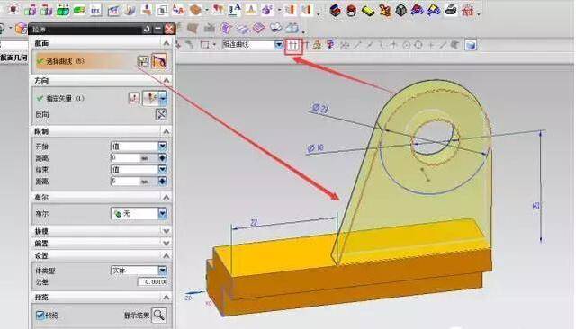This screenshot has width=576, height=329.
Task: Click the pink diamond layer icon in the second toolbar row
Action: (x=258, y=28)
